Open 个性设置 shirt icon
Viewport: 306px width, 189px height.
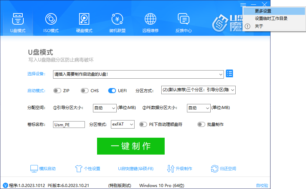79,168
